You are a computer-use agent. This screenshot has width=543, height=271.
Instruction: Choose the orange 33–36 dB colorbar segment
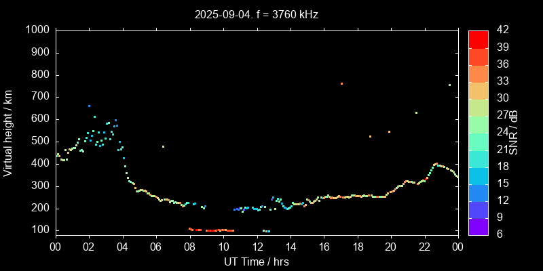click(479, 73)
